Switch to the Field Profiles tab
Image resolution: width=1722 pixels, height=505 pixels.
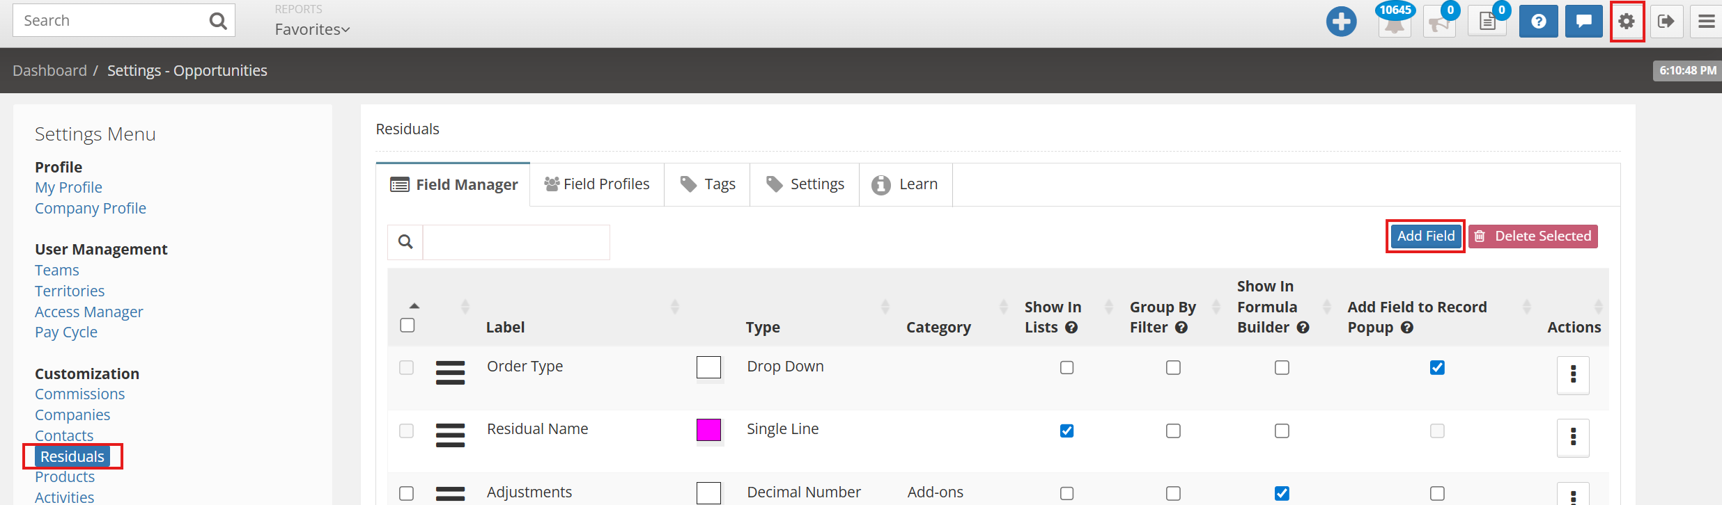point(597,184)
